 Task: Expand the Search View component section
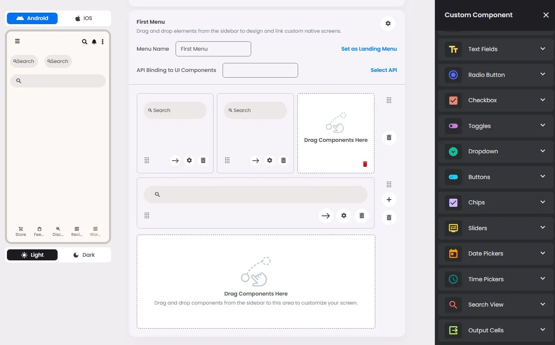pos(496,305)
